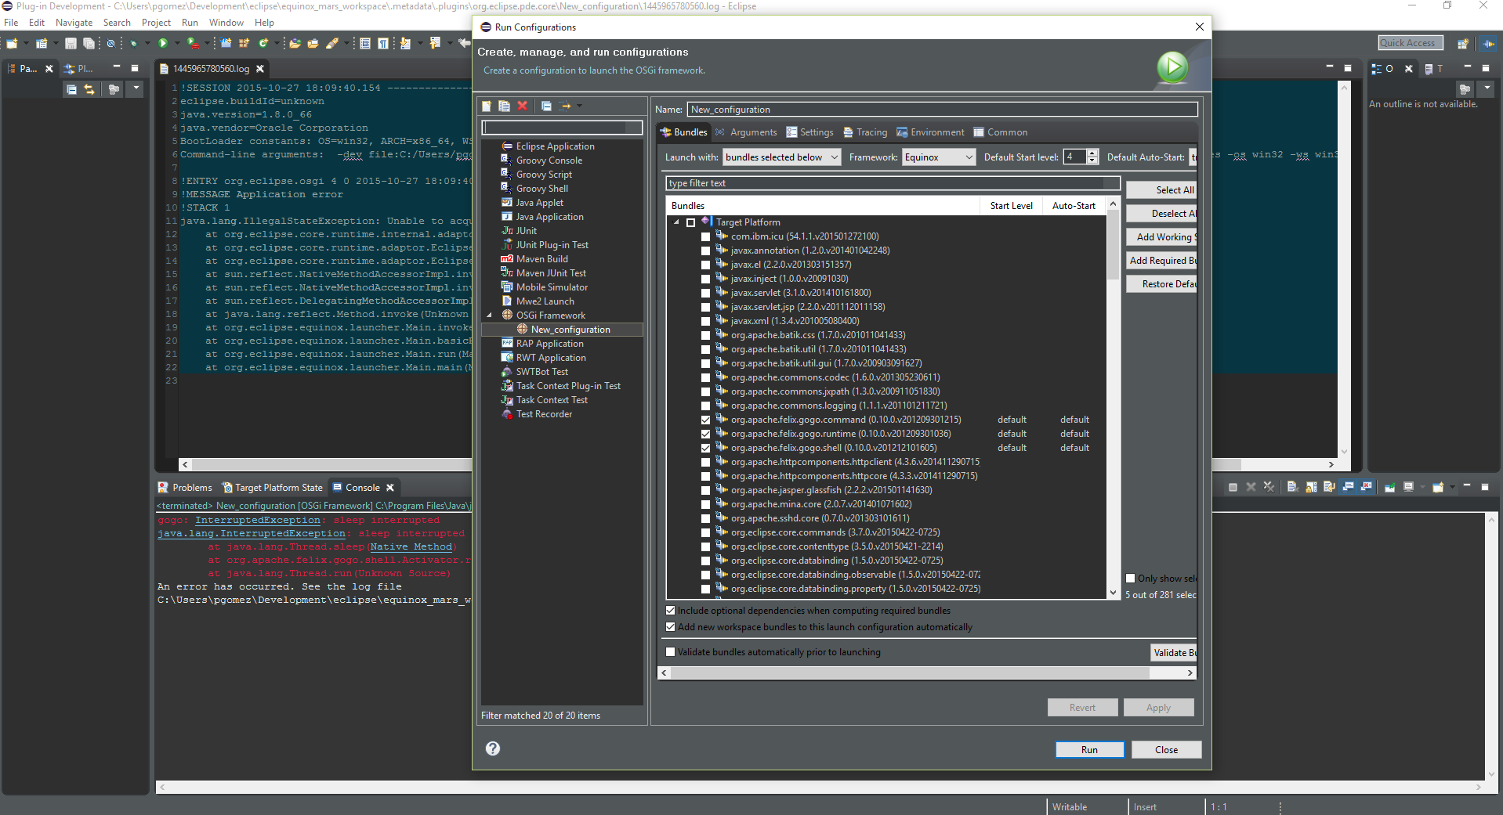Open the help question mark icon

point(493,748)
